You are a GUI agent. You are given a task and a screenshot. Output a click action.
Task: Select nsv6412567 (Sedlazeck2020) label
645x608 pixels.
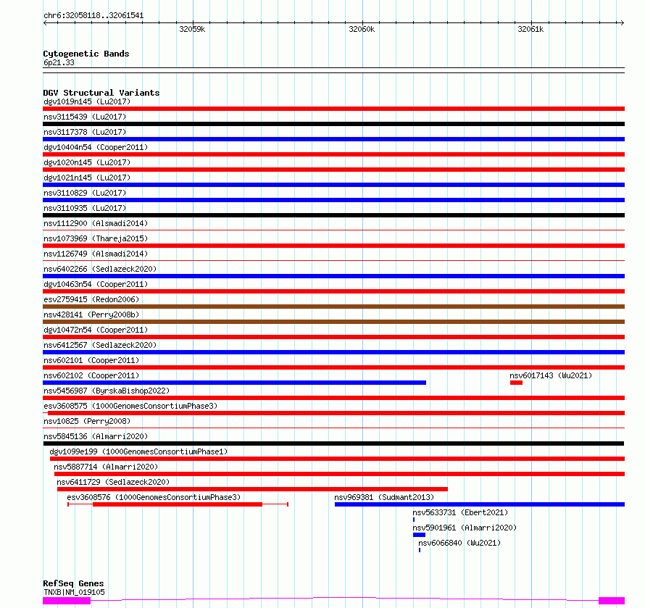(x=100, y=345)
